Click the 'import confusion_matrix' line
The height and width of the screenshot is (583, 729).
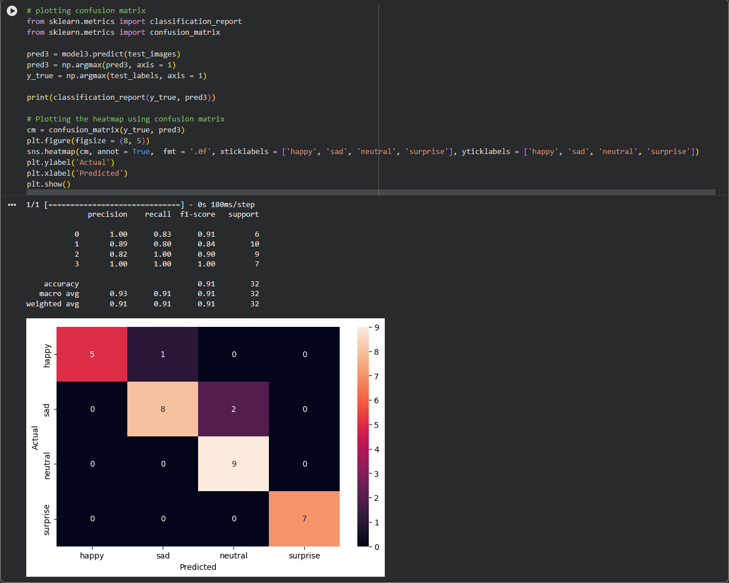123,33
